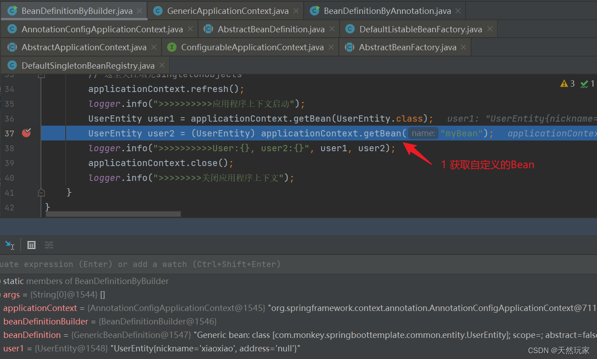Click the green typo checkmark indicator

point(588,83)
